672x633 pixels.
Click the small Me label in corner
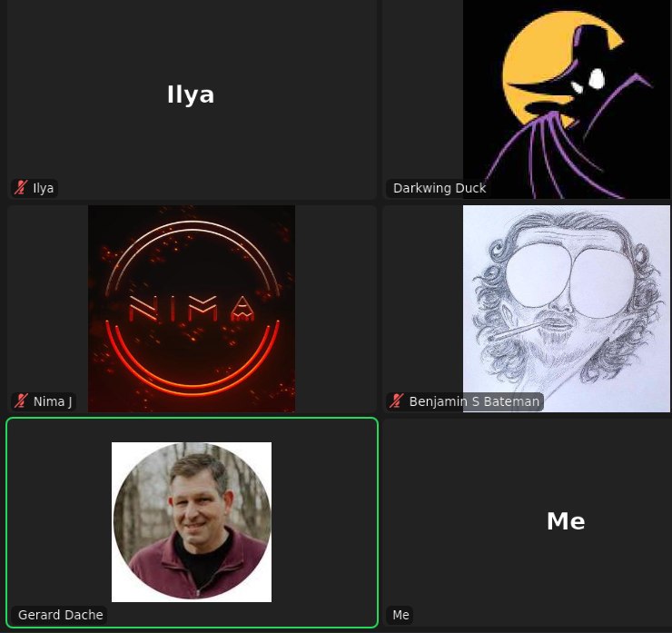[x=400, y=615]
